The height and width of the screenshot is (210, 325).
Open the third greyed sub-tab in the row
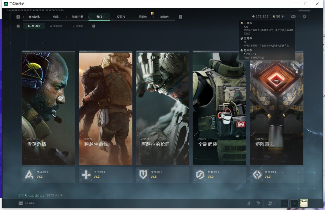tap(78, 26)
